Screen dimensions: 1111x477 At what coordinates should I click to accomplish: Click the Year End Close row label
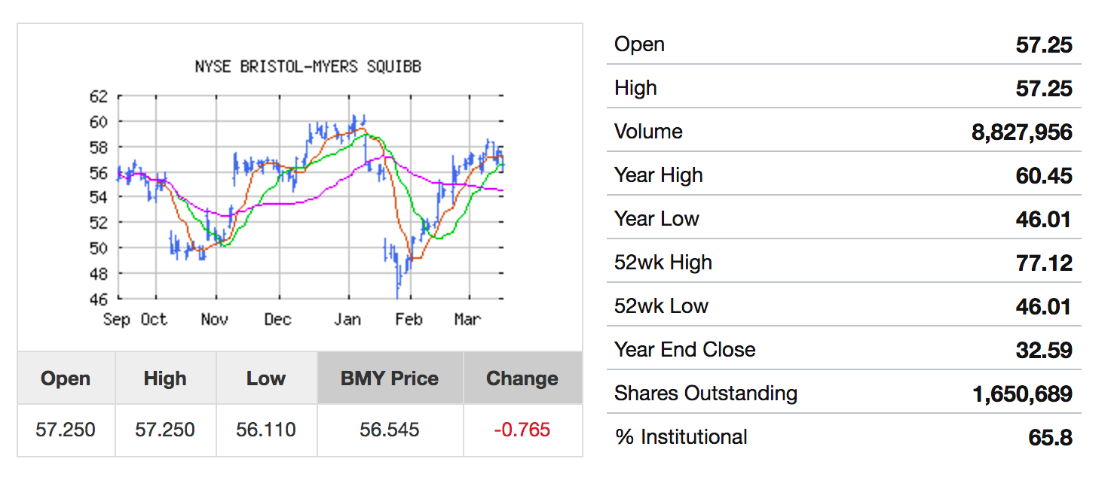684,350
